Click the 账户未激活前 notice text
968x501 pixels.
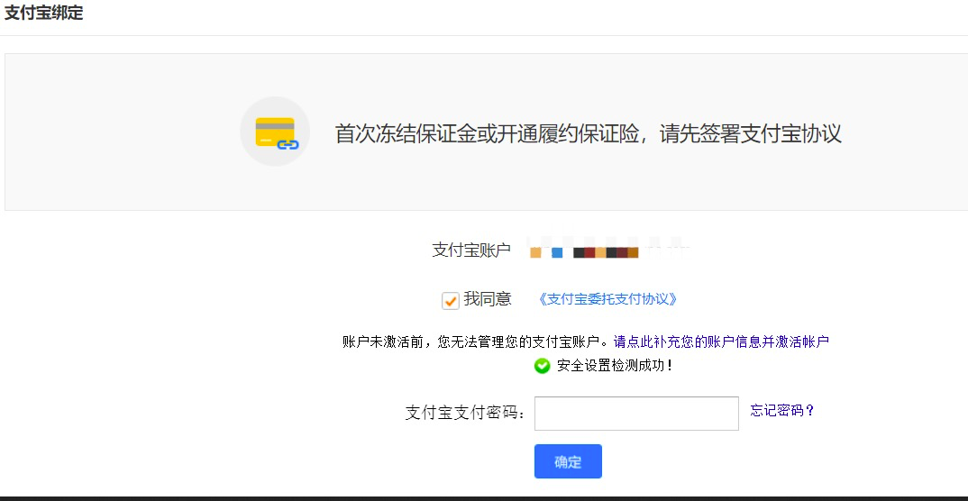[x=477, y=342]
